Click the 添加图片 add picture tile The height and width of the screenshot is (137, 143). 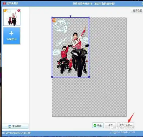12,36
